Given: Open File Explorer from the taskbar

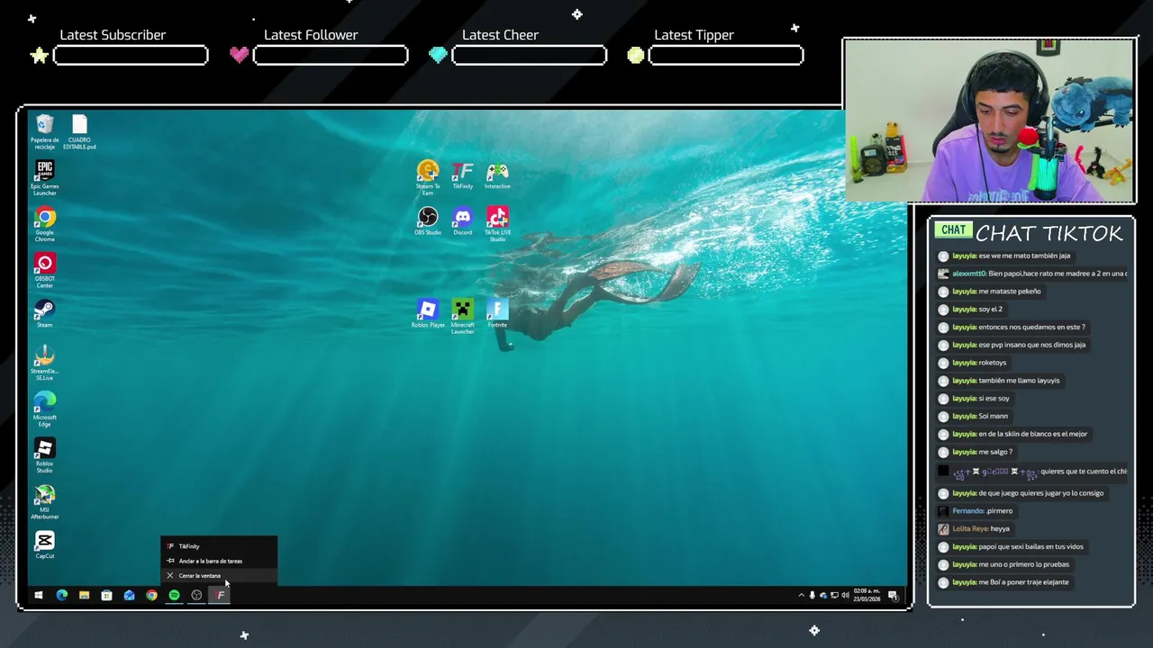Looking at the screenshot, I should click(84, 595).
